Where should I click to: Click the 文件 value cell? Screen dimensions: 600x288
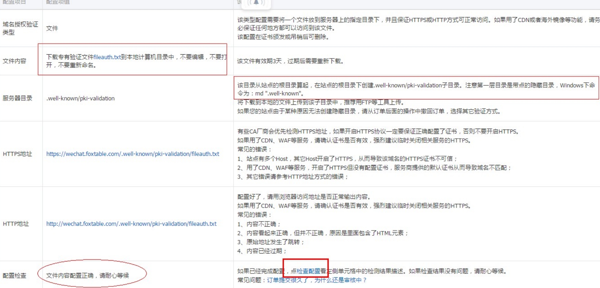(52, 28)
